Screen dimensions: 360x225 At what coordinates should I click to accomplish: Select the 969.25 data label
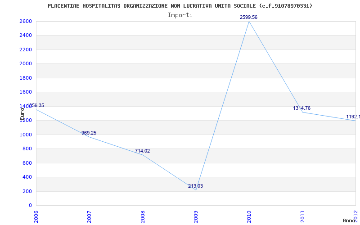[x=89, y=133]
